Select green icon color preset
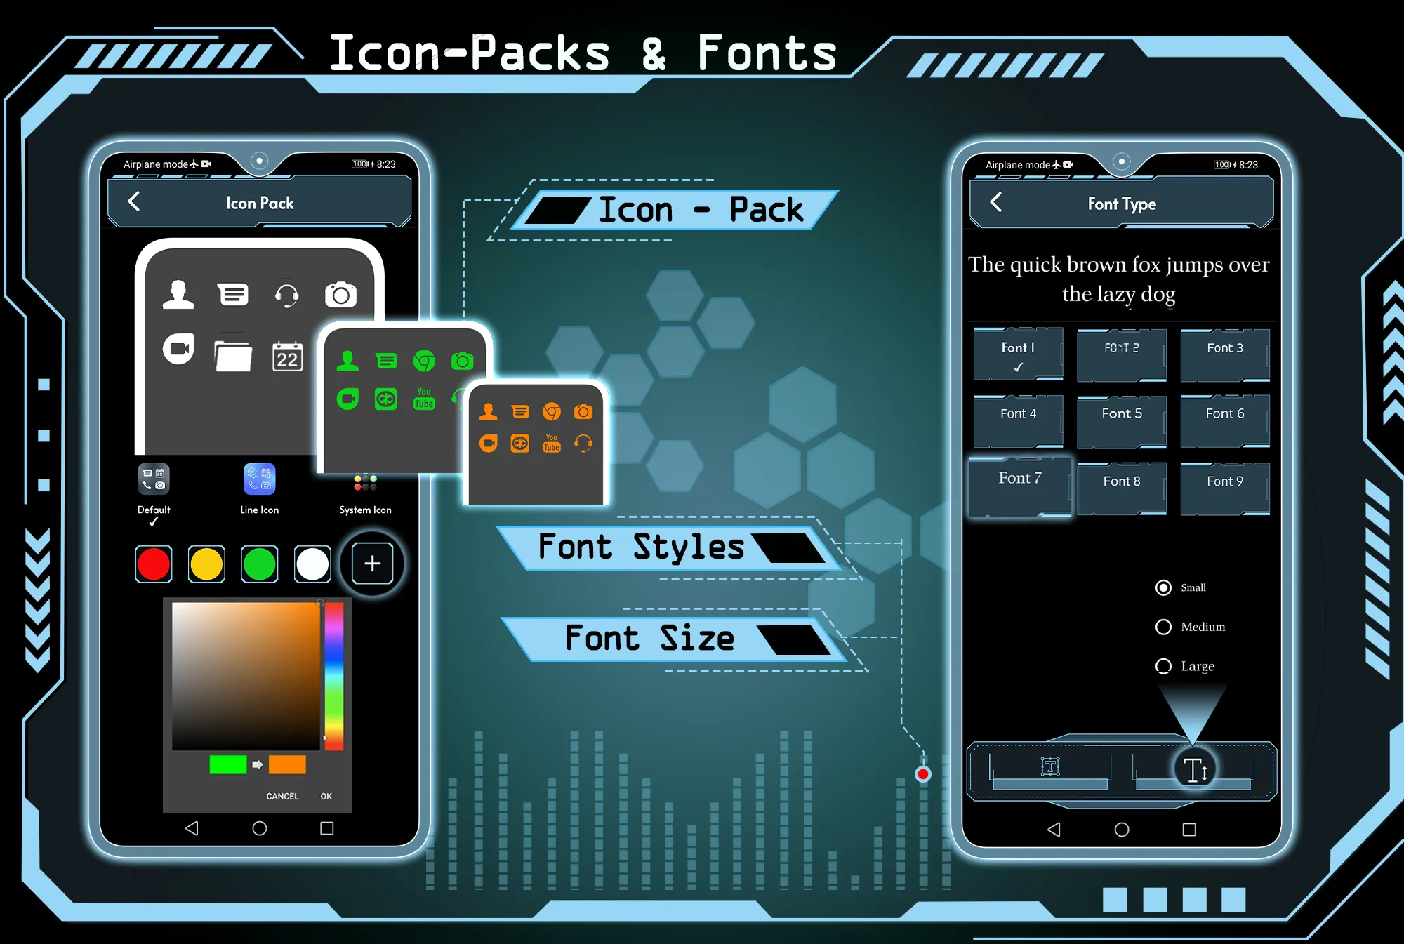The width and height of the screenshot is (1404, 944). 263,564
